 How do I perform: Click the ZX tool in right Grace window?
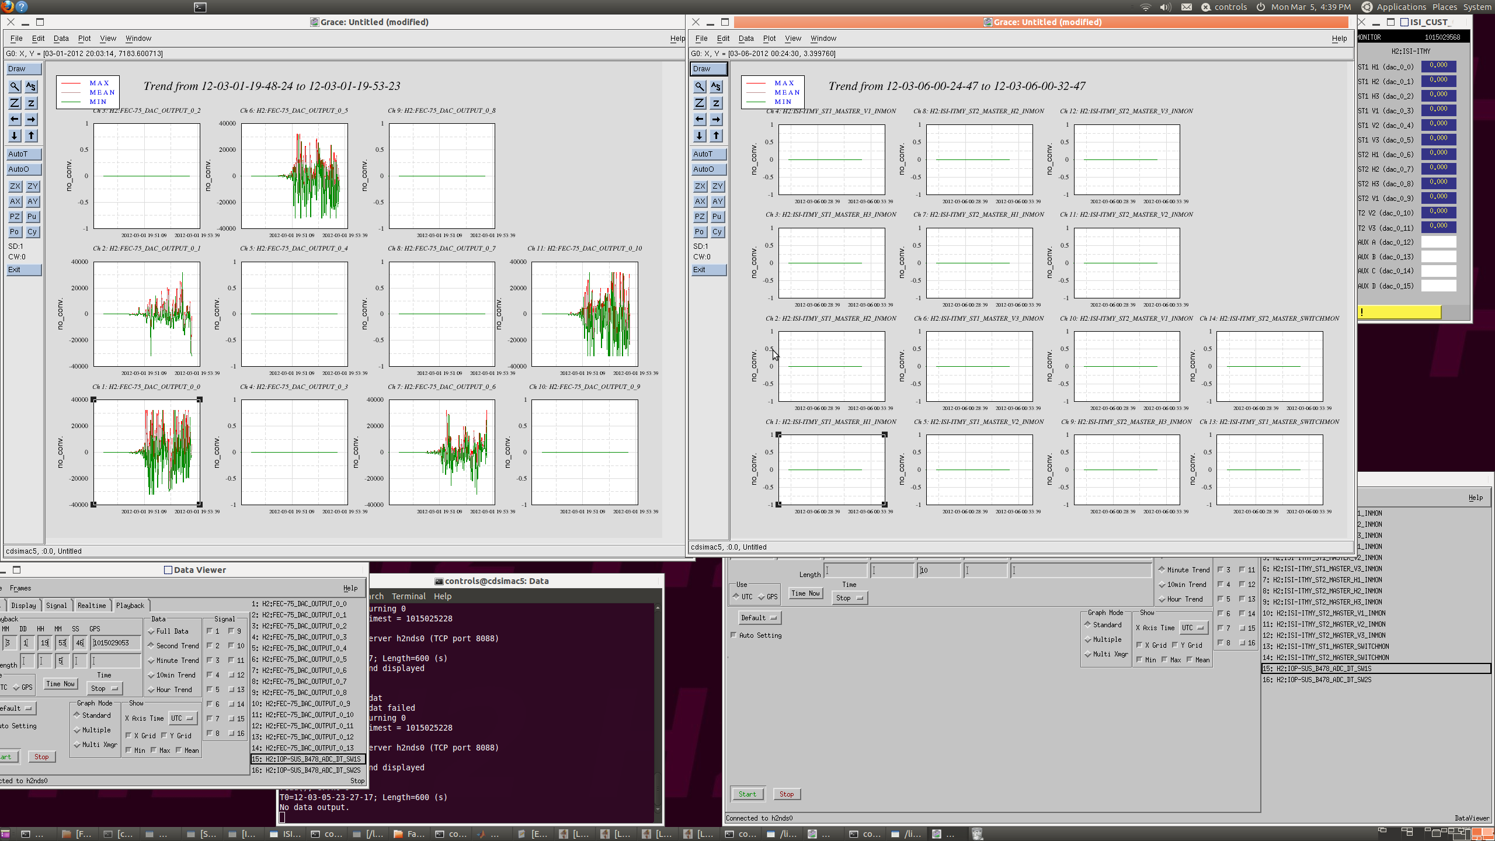click(x=700, y=186)
